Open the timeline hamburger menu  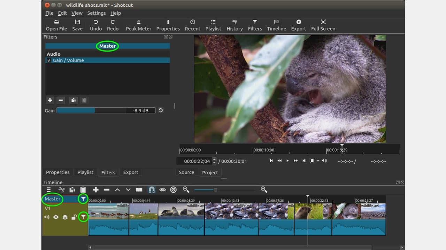(49, 190)
